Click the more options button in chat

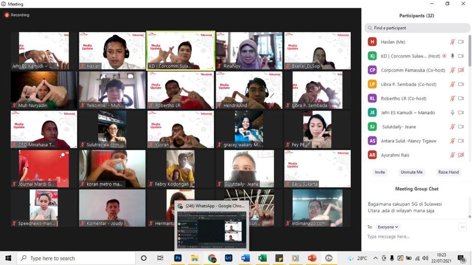[462, 227]
